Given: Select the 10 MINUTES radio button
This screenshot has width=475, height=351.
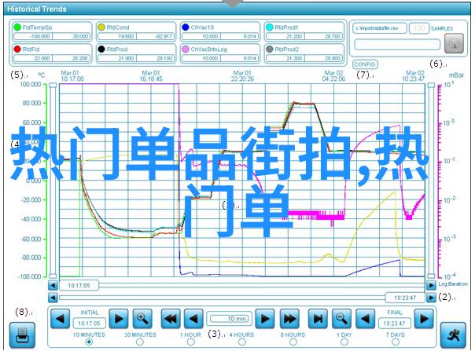Looking at the screenshot, I should (x=89, y=342).
